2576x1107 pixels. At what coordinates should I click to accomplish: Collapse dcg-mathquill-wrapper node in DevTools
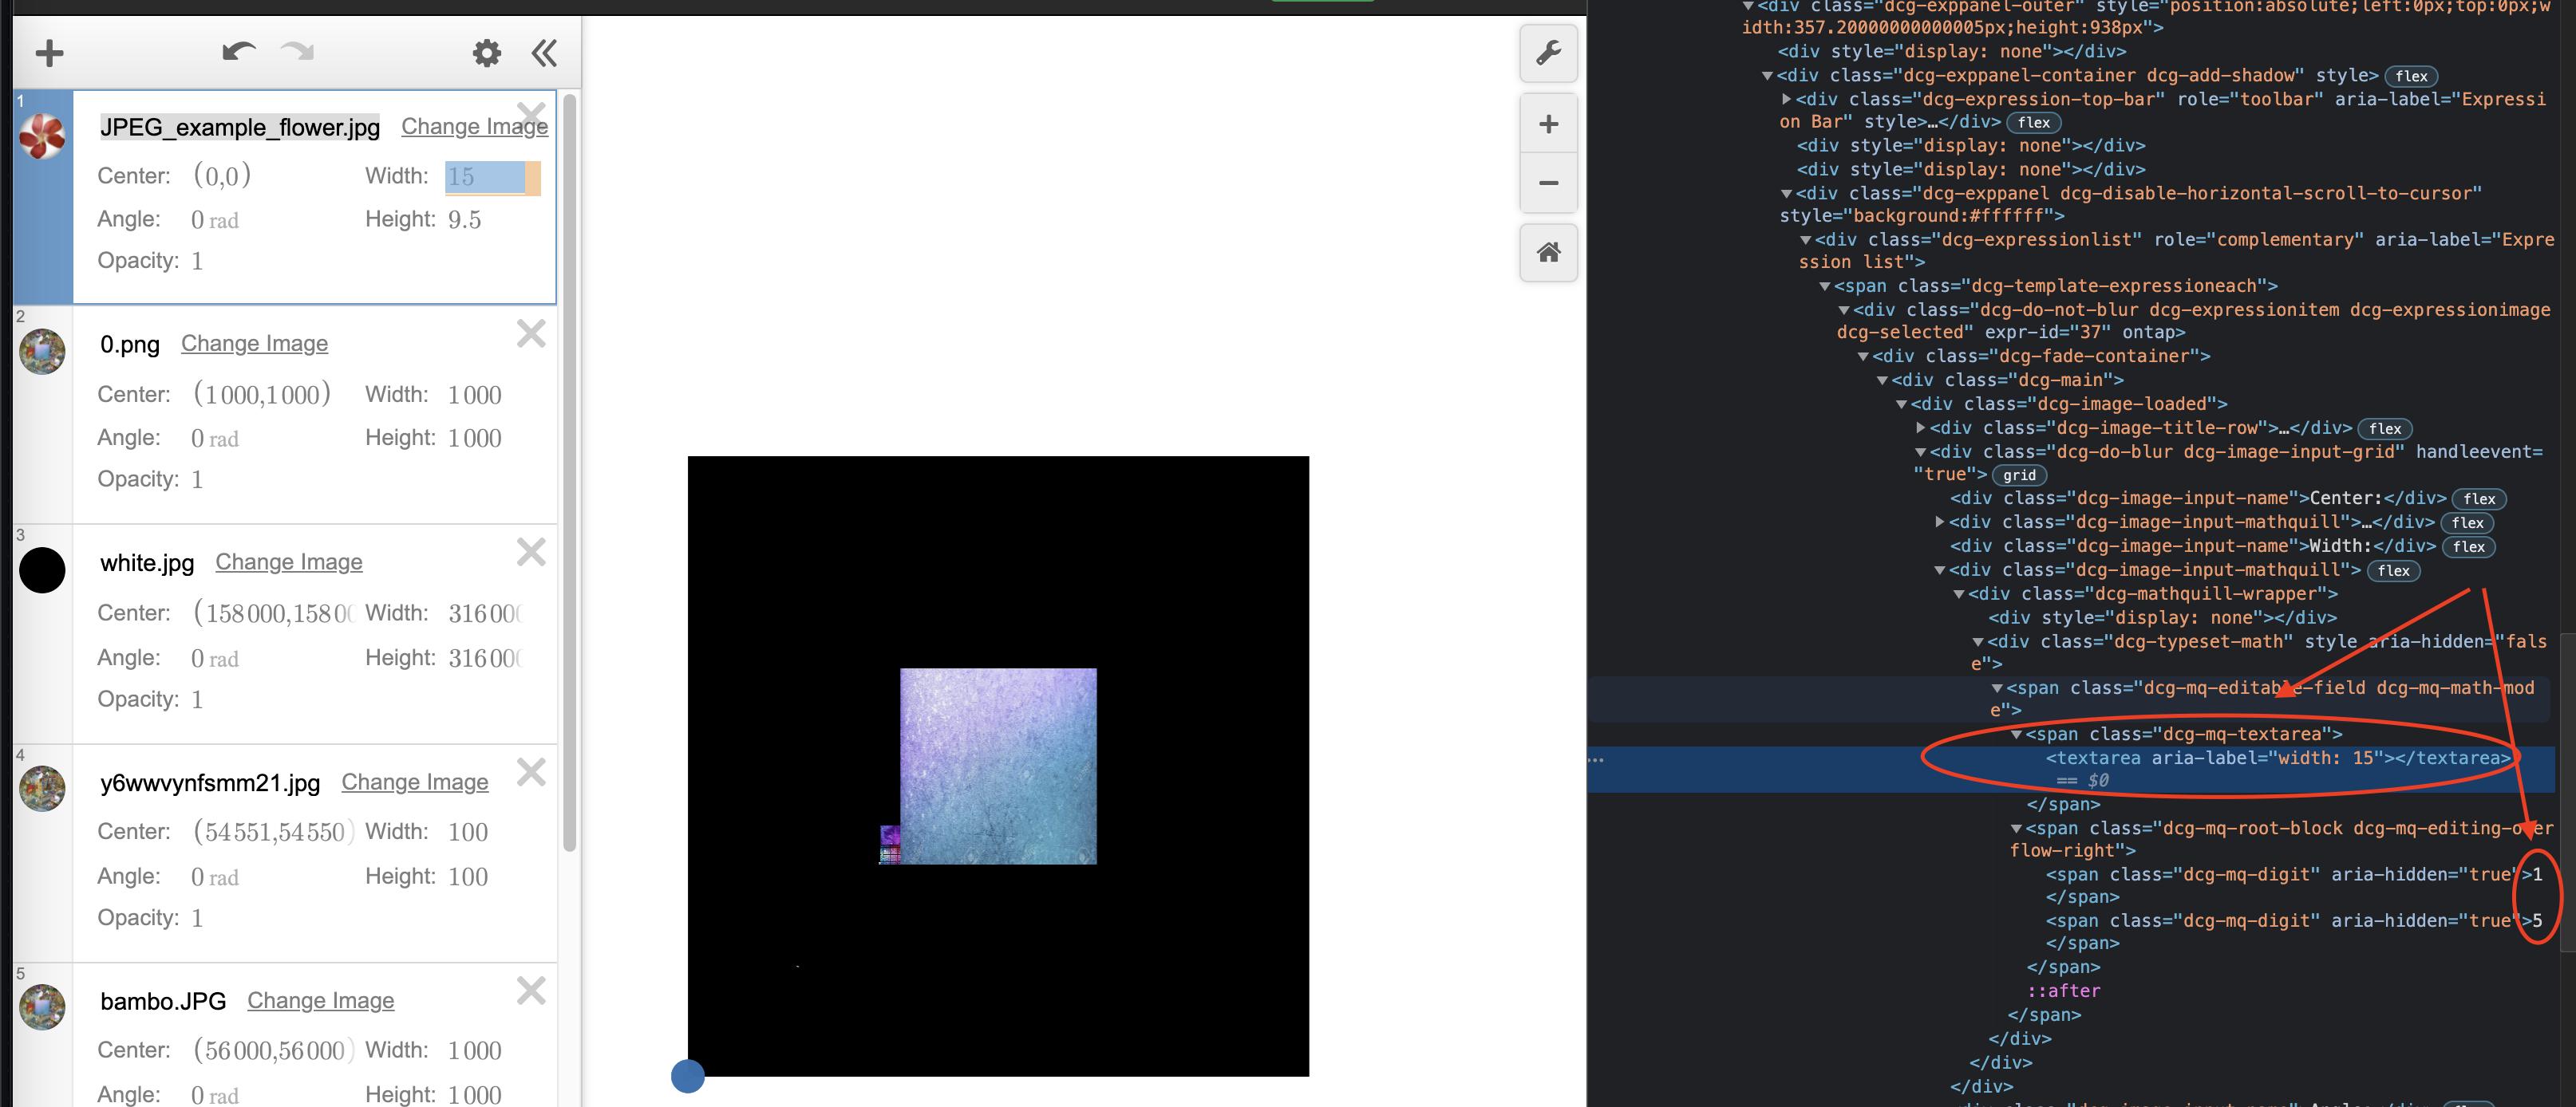pyautogui.click(x=1959, y=593)
